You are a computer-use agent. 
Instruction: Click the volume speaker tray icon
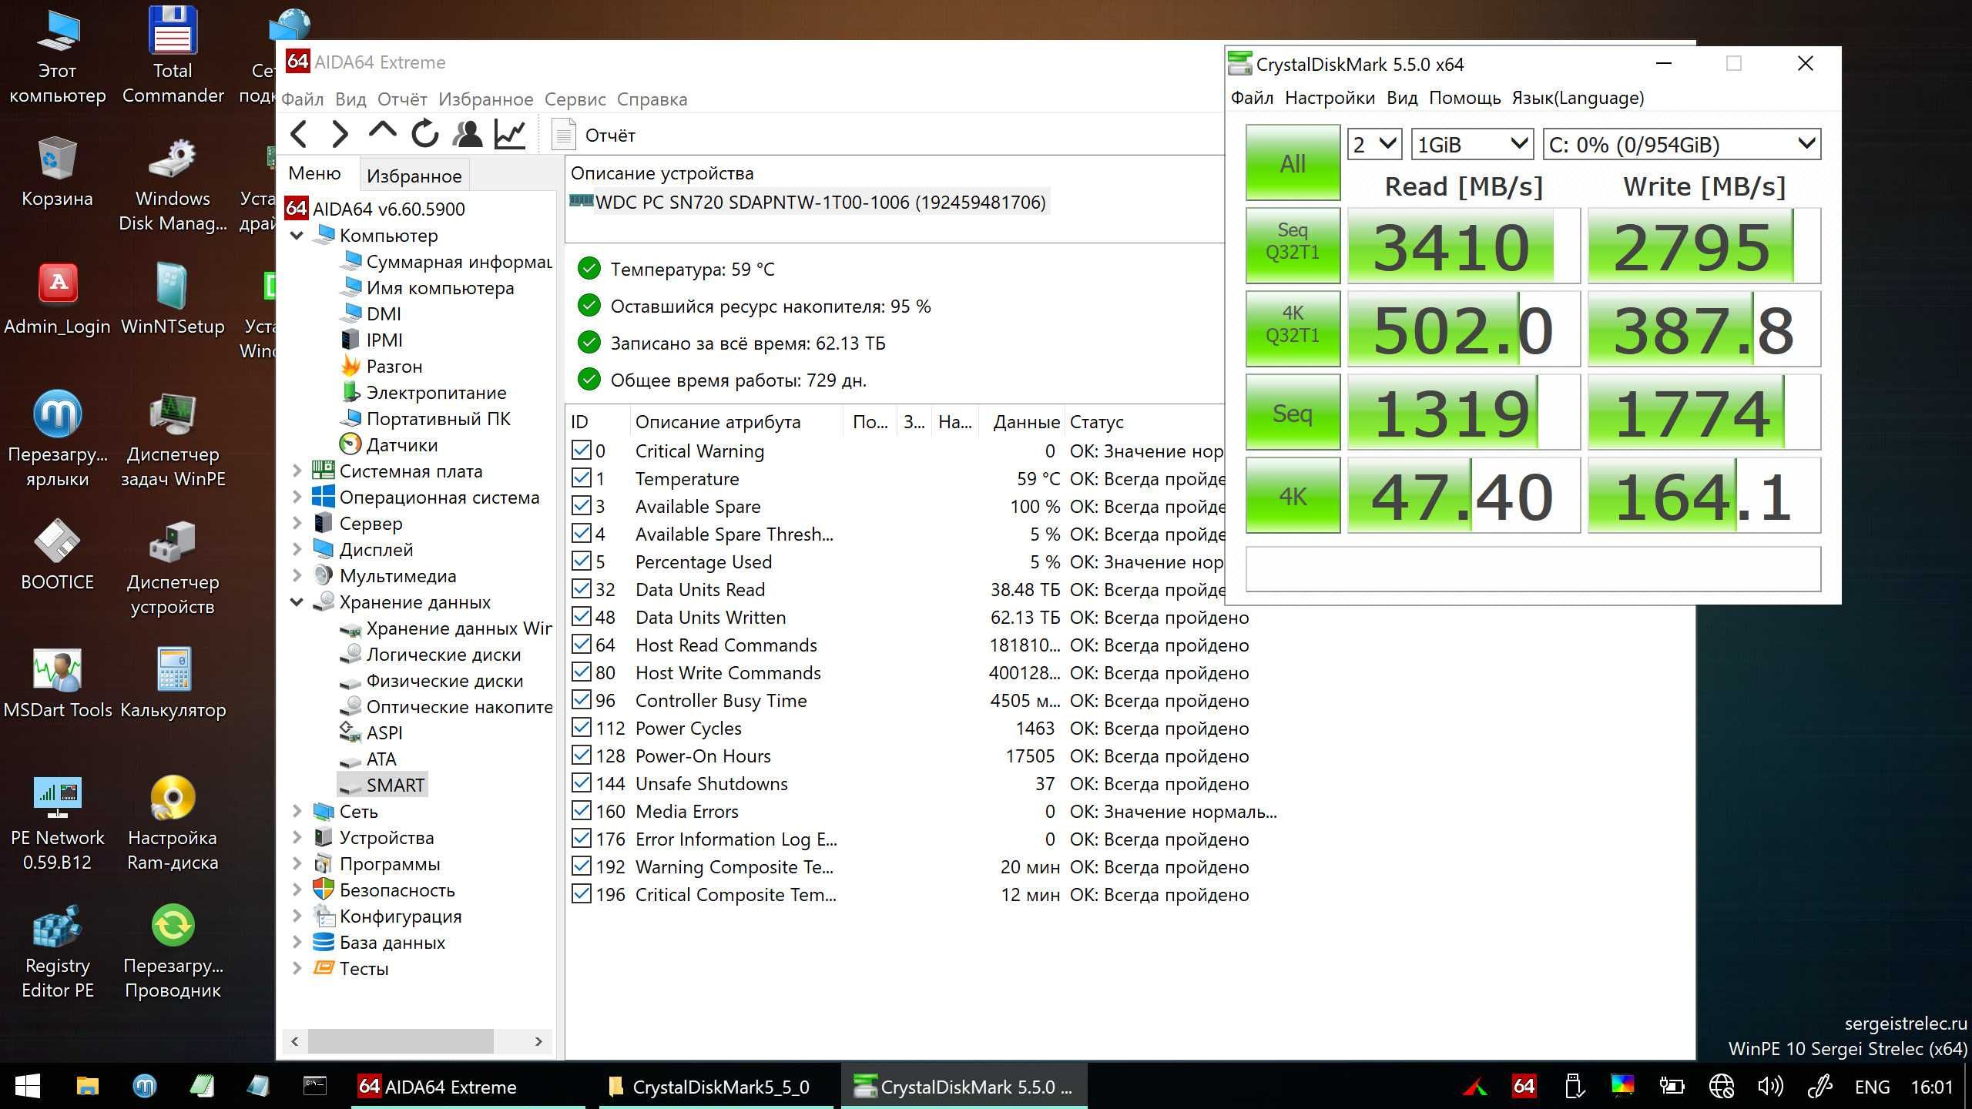[1770, 1087]
